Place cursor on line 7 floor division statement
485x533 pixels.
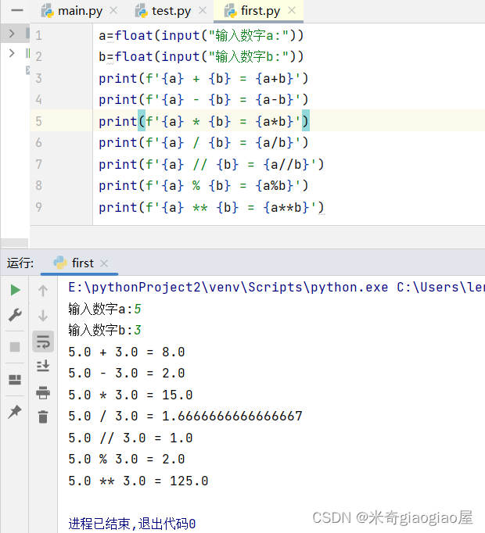point(211,165)
